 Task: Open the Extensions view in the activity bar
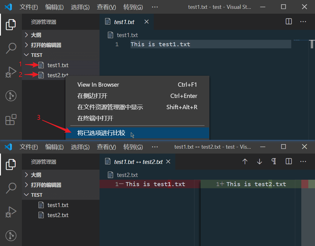[x=11, y=120]
